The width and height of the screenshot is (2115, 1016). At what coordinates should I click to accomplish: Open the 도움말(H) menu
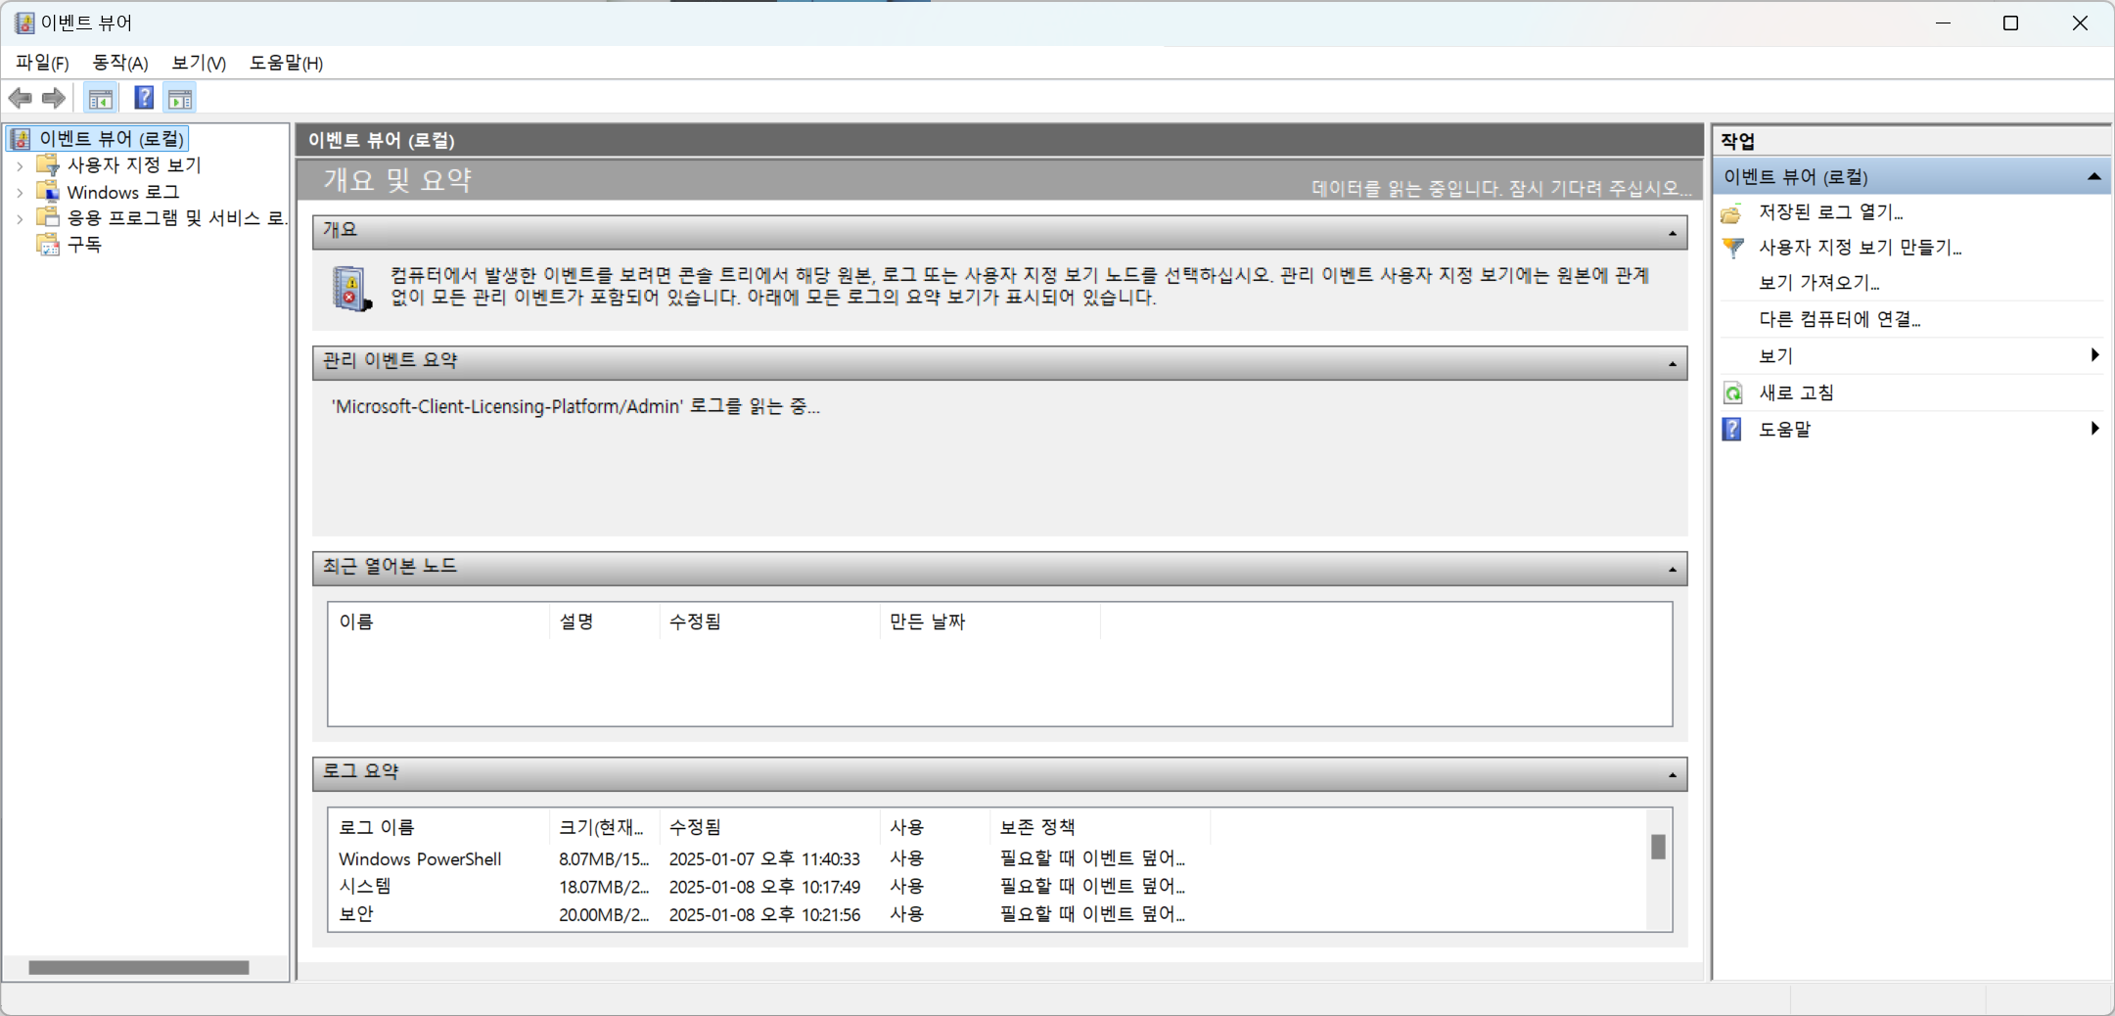coord(286,63)
